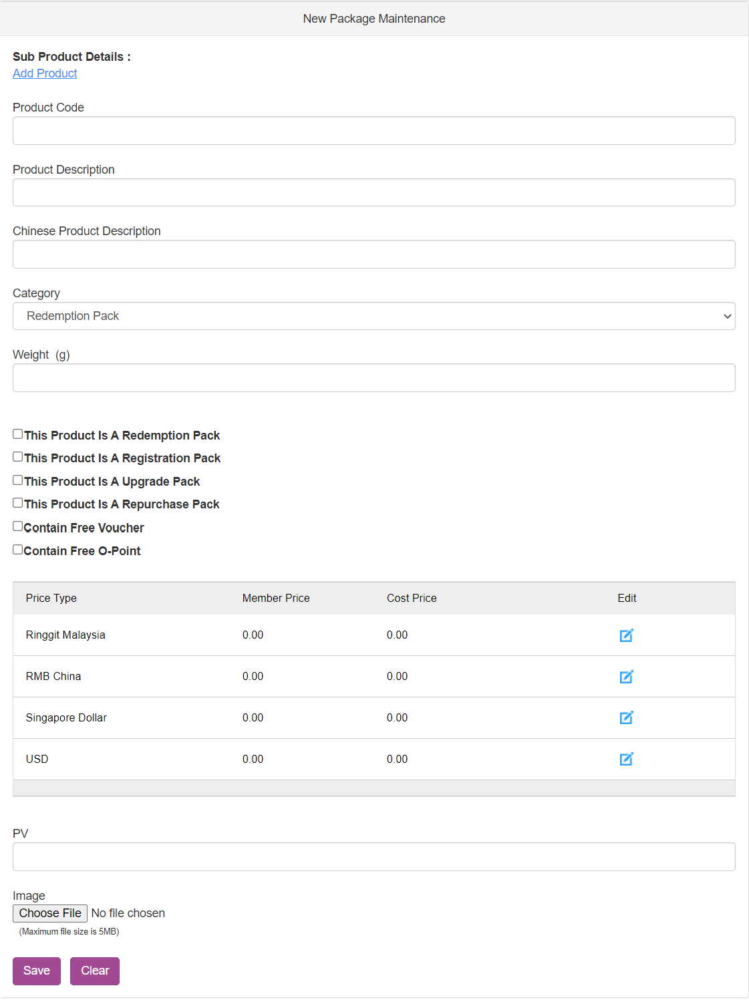This screenshot has width=749, height=1006.
Task: Focus the PV input field
Action: (x=374, y=857)
